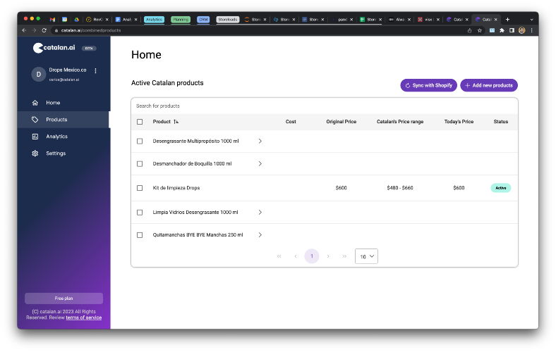
Task: Open the Chrome three-dot menu
Action: (x=531, y=30)
